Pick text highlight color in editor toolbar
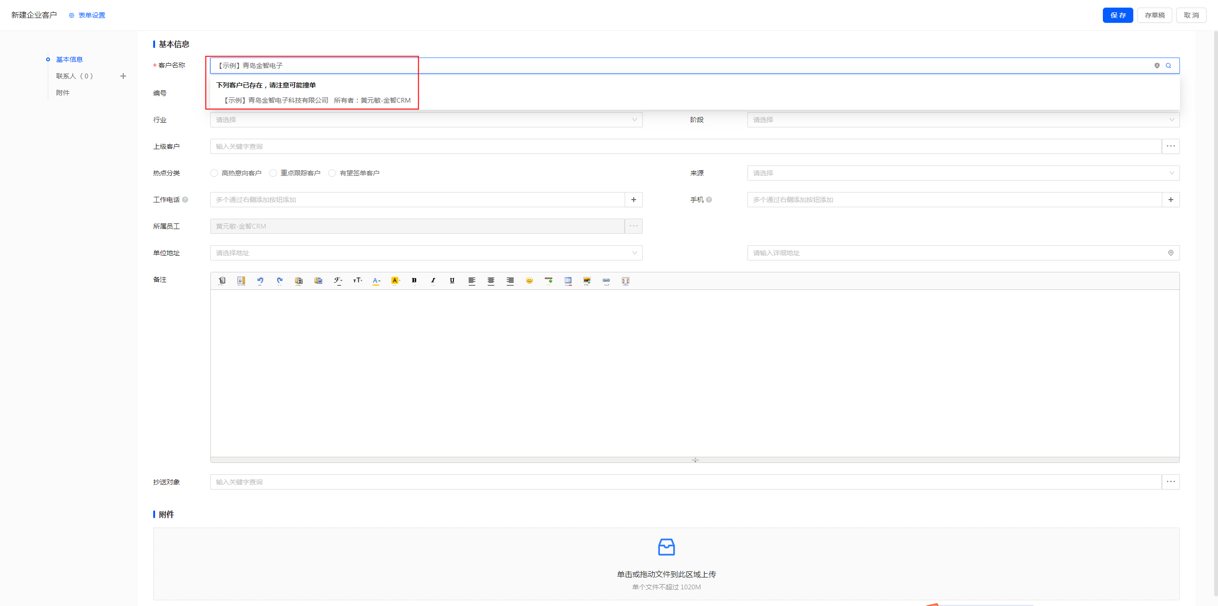Screen dimensions: 1218x606 pyautogui.click(x=395, y=280)
